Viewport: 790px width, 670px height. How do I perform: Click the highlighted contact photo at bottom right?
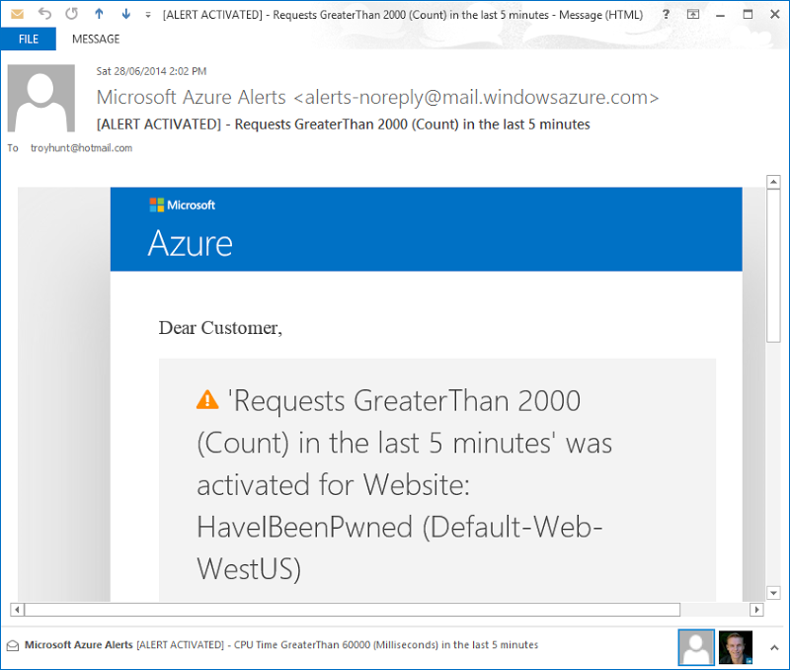[696, 646]
